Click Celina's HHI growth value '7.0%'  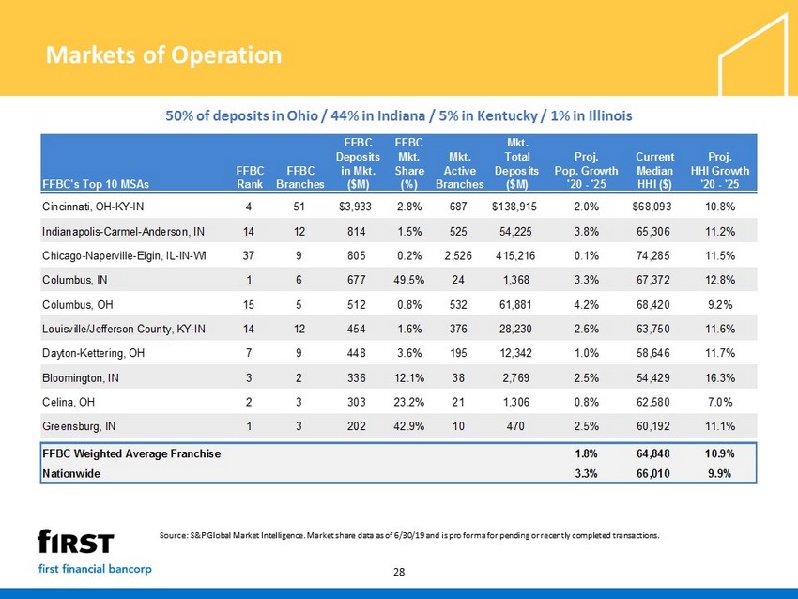coord(720,402)
